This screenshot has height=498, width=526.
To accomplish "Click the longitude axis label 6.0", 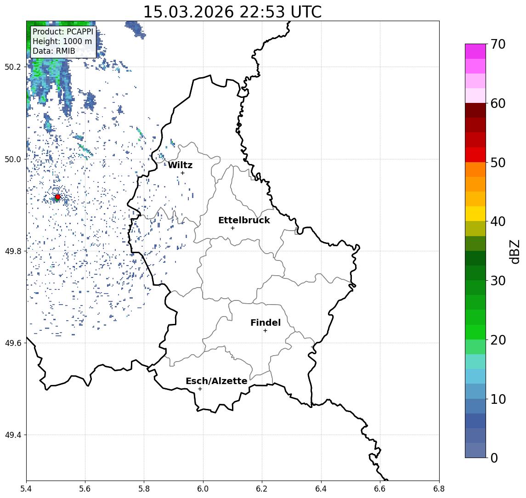I will point(203,489).
